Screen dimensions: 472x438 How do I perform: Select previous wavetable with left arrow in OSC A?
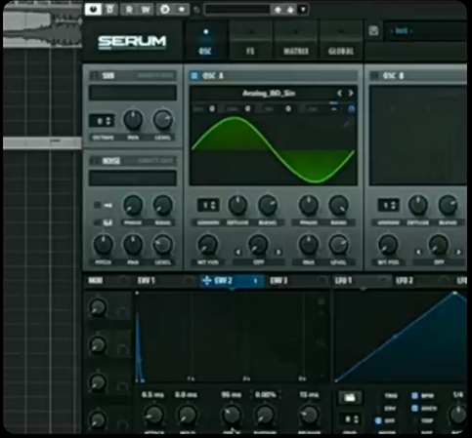click(339, 94)
